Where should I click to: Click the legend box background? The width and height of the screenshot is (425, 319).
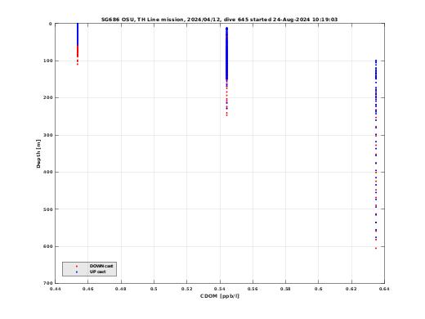tap(89, 269)
